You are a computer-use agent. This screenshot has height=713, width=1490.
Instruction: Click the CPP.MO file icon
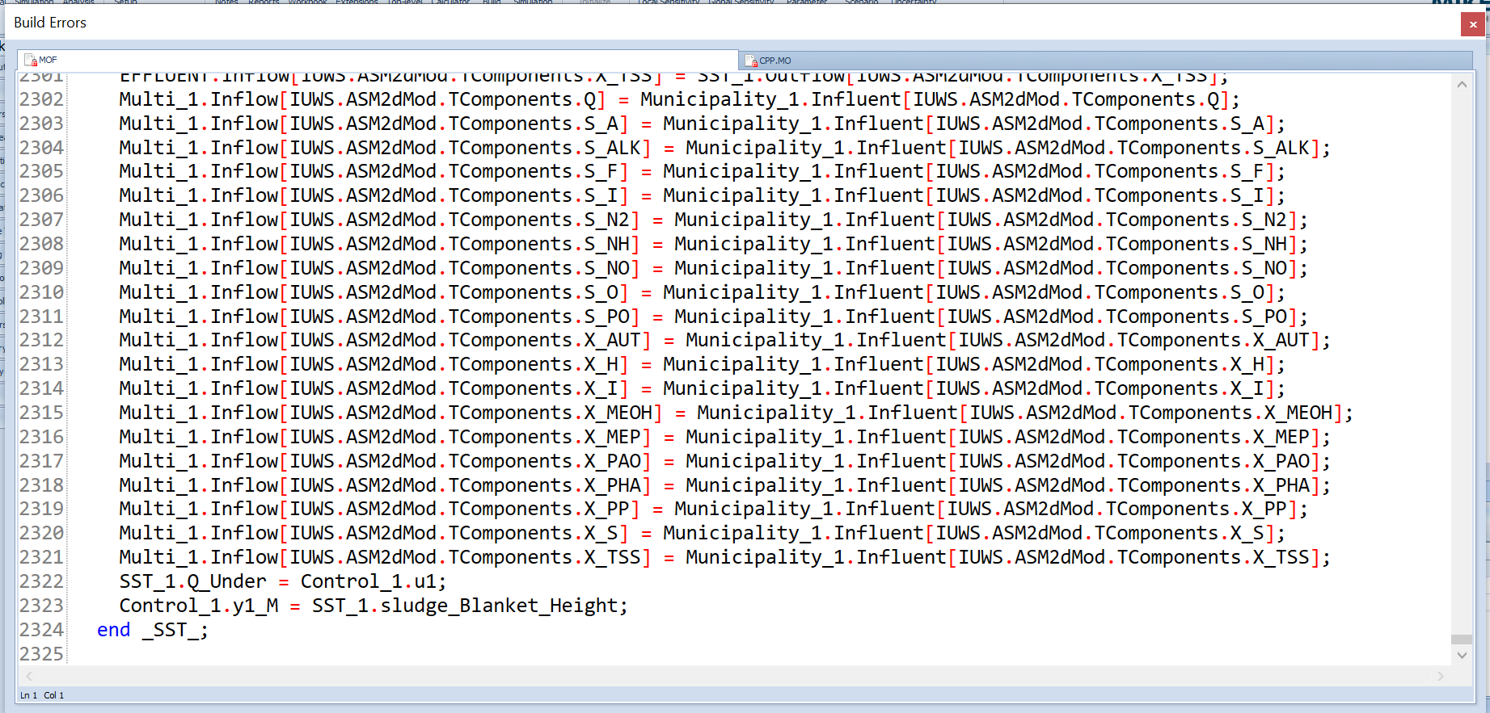point(751,61)
